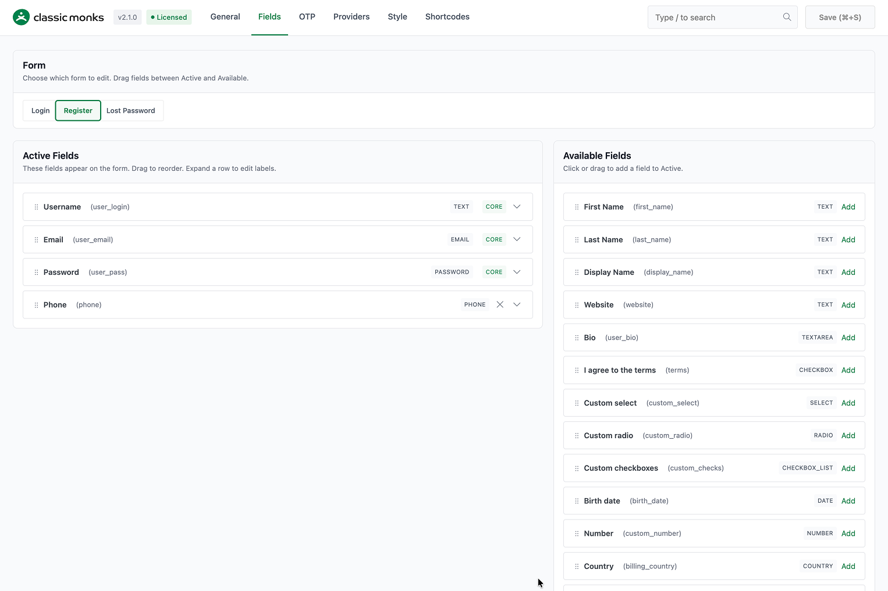Click the TEXTAREA type badge
This screenshot has height=591, width=888.
pyautogui.click(x=817, y=338)
